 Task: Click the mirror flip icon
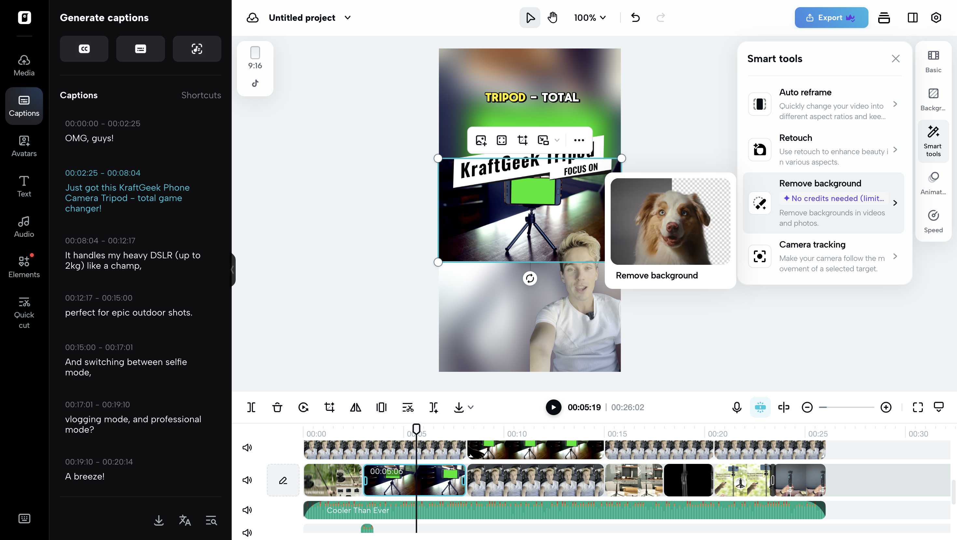pyautogui.click(x=355, y=407)
